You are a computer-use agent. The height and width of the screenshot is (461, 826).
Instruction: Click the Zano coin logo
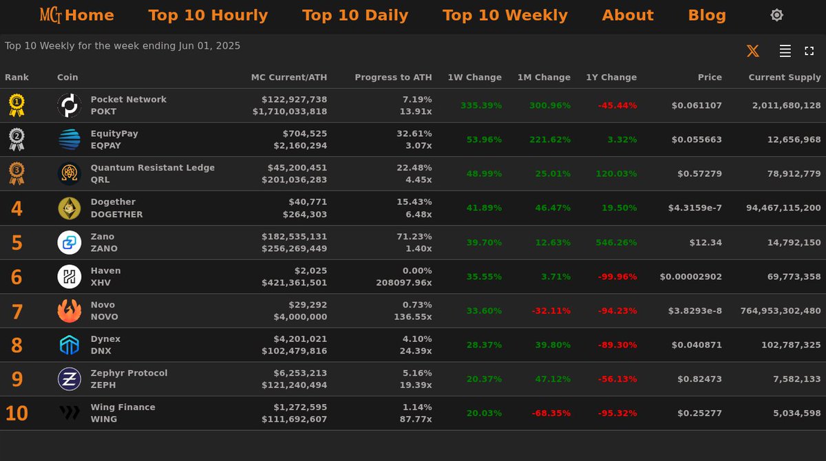[70, 242]
